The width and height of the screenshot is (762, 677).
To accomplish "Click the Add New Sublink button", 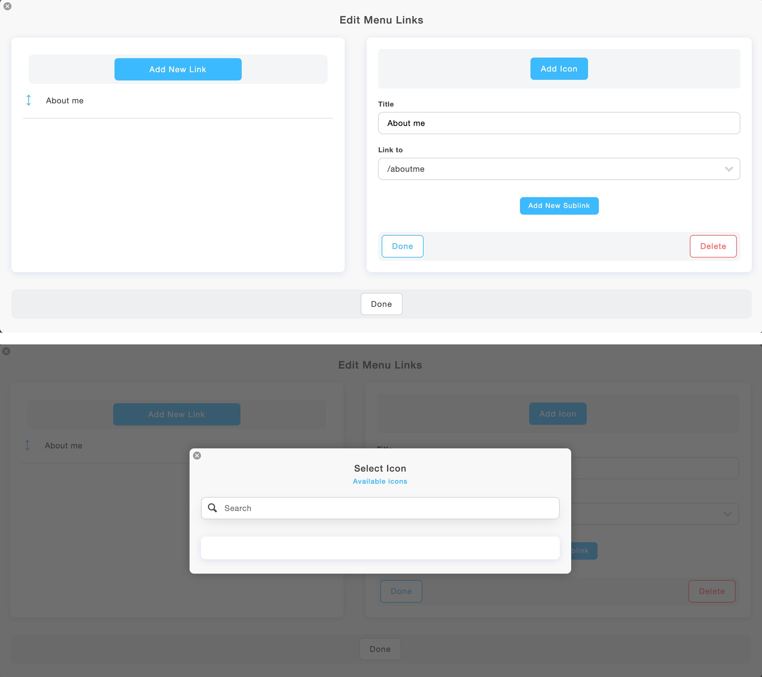I will pos(559,205).
